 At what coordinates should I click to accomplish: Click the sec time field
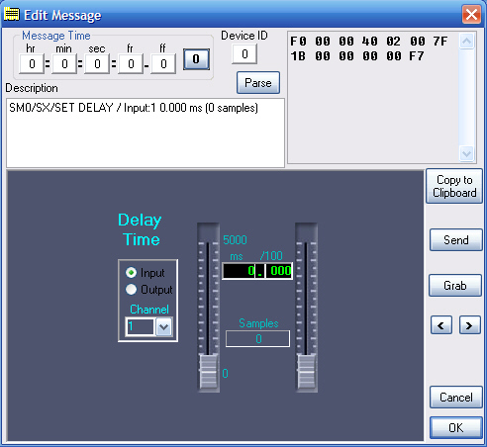tap(97, 63)
